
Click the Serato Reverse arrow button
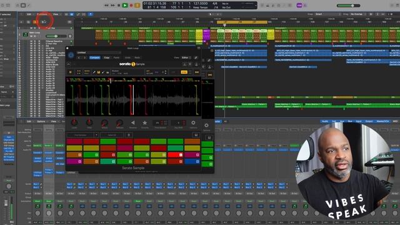click(132, 122)
